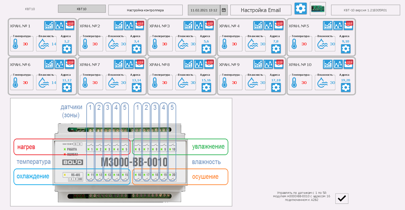
Task: Click the grey КВТ10 button
Action: click(82, 9)
